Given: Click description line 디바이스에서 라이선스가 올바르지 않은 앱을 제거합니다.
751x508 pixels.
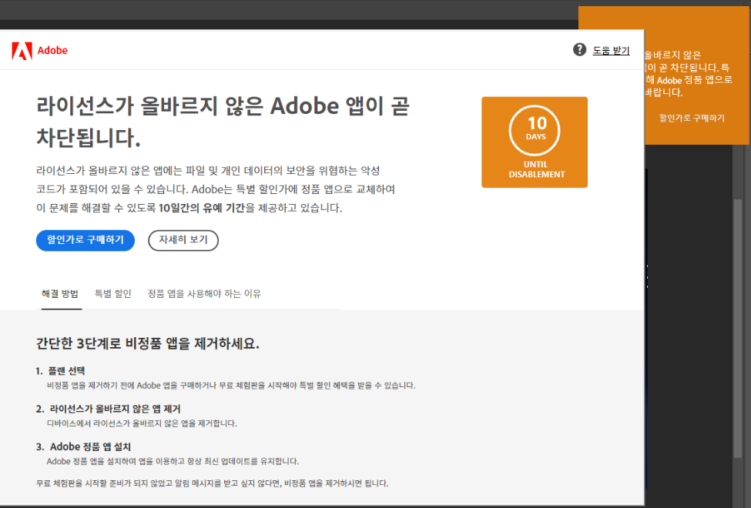Looking at the screenshot, I should tap(142, 423).
